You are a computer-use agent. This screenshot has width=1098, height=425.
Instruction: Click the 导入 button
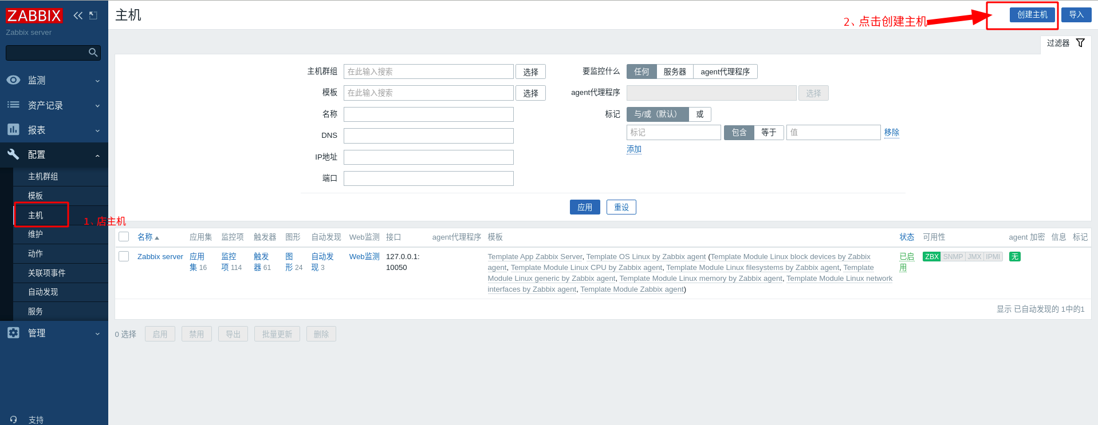pos(1076,15)
